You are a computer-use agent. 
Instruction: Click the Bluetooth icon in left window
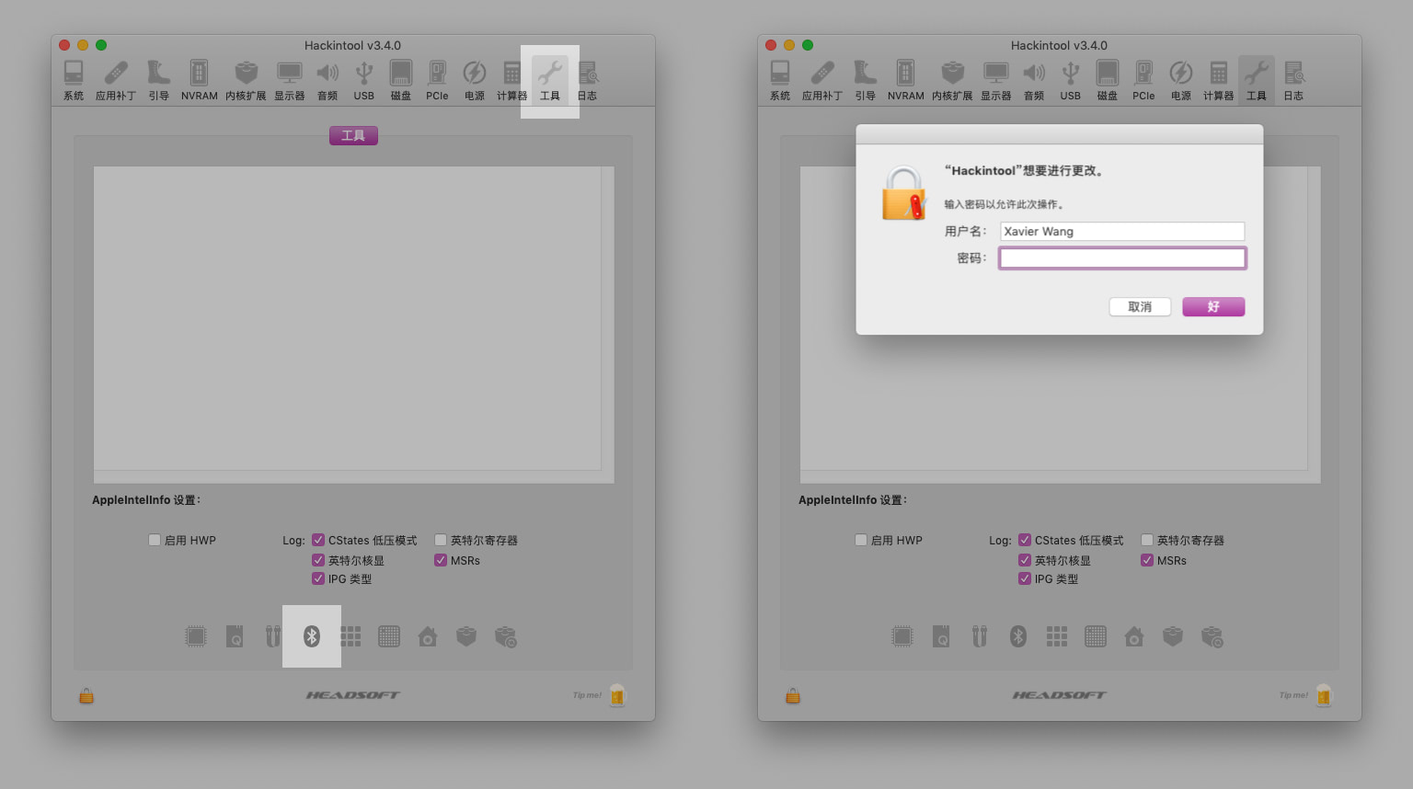pyautogui.click(x=312, y=636)
